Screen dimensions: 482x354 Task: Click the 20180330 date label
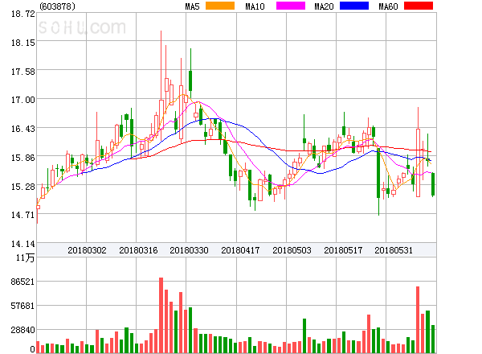click(189, 250)
